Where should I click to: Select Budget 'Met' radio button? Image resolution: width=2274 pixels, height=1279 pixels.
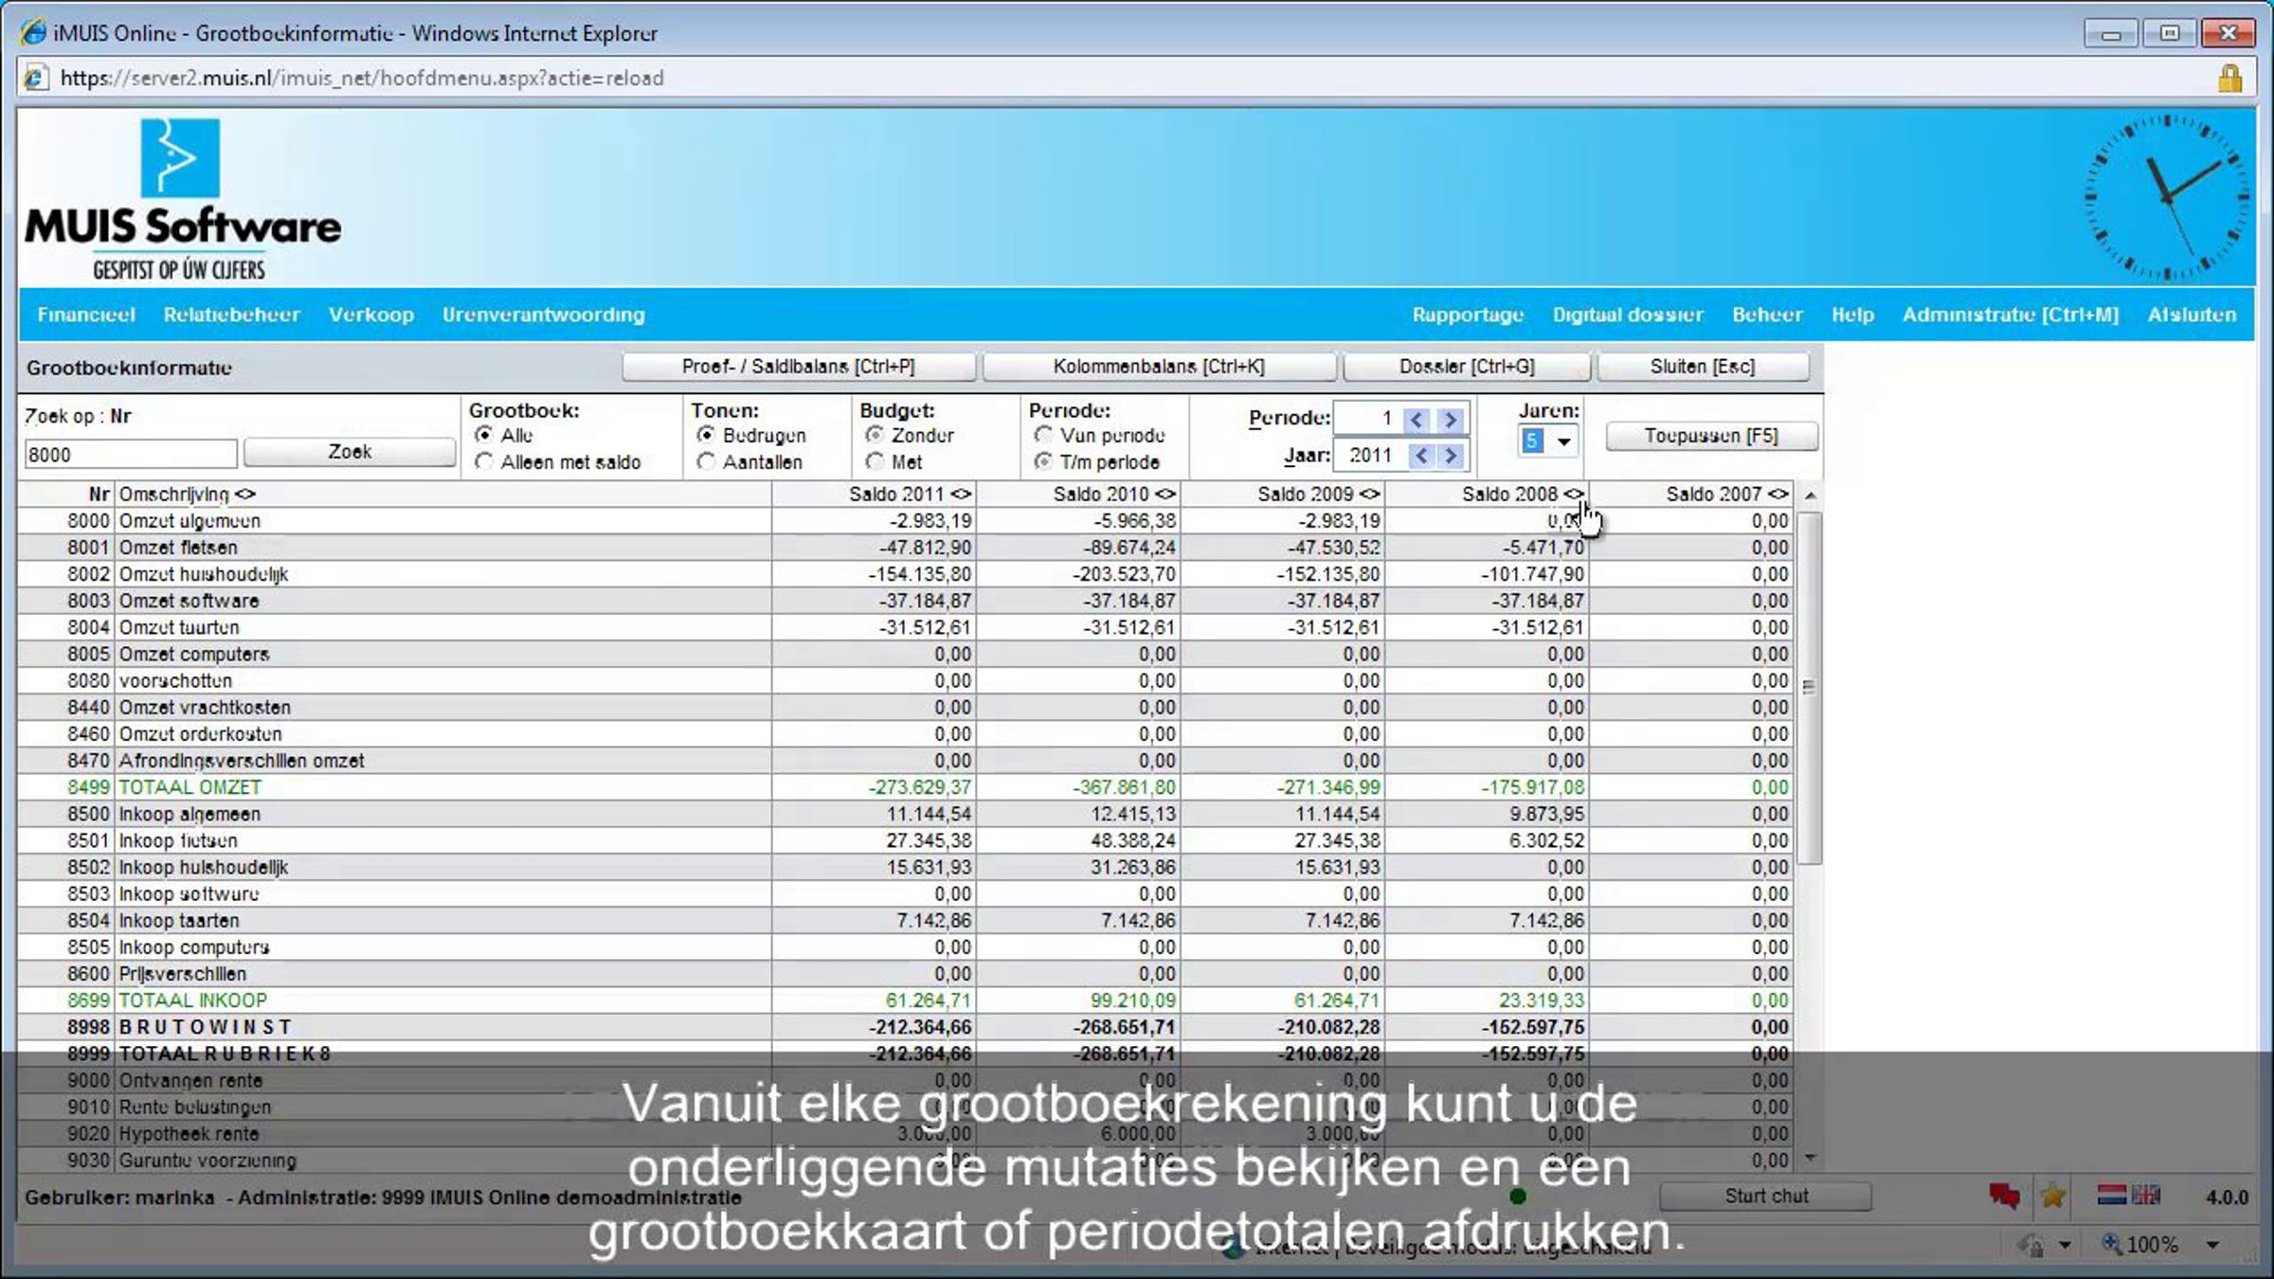pos(875,461)
